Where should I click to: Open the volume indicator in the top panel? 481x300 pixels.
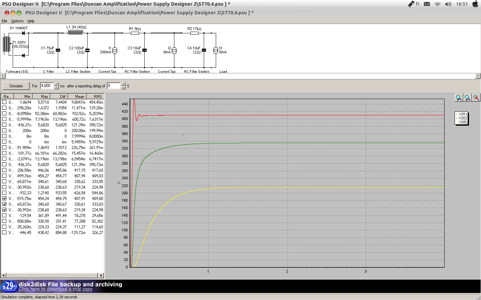coord(448,4)
